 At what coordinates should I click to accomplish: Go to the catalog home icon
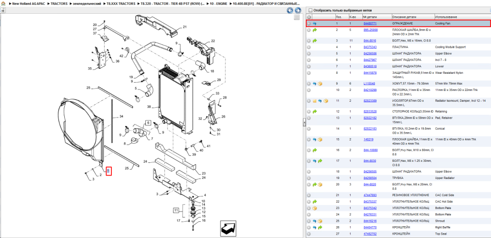[2, 3]
